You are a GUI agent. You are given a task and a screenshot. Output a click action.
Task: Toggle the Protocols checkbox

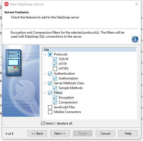[50, 54]
